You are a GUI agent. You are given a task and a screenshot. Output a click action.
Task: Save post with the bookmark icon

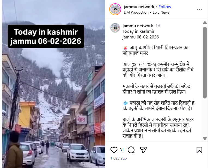[199, 150]
